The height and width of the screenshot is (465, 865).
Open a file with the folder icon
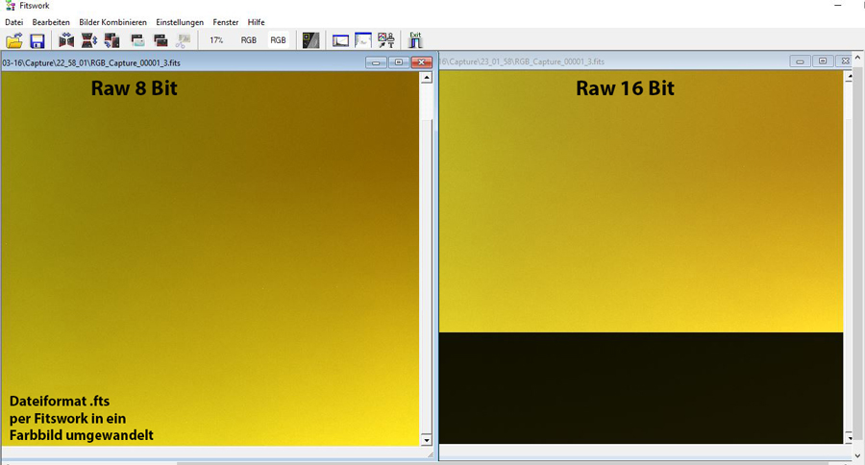14,40
